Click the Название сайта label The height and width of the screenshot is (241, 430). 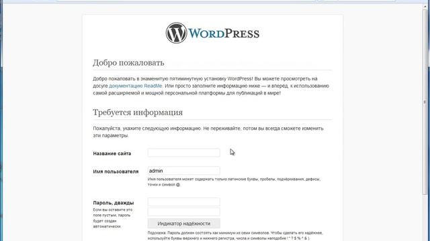[112, 153]
